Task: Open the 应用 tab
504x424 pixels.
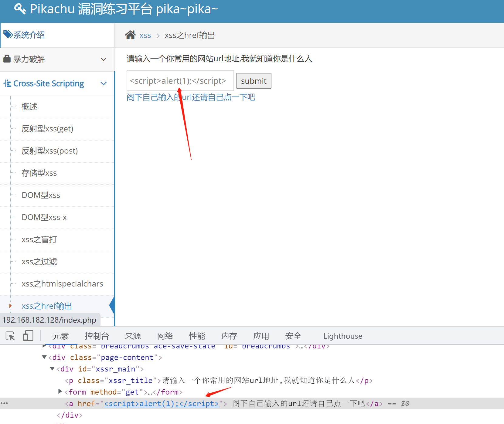Action: (x=261, y=336)
